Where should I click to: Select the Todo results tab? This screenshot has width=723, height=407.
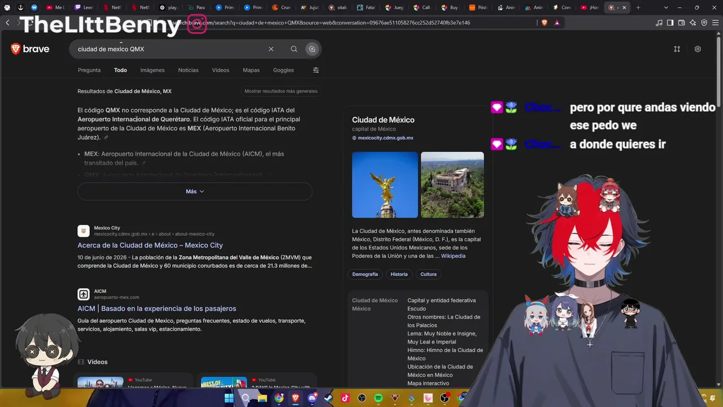click(120, 70)
